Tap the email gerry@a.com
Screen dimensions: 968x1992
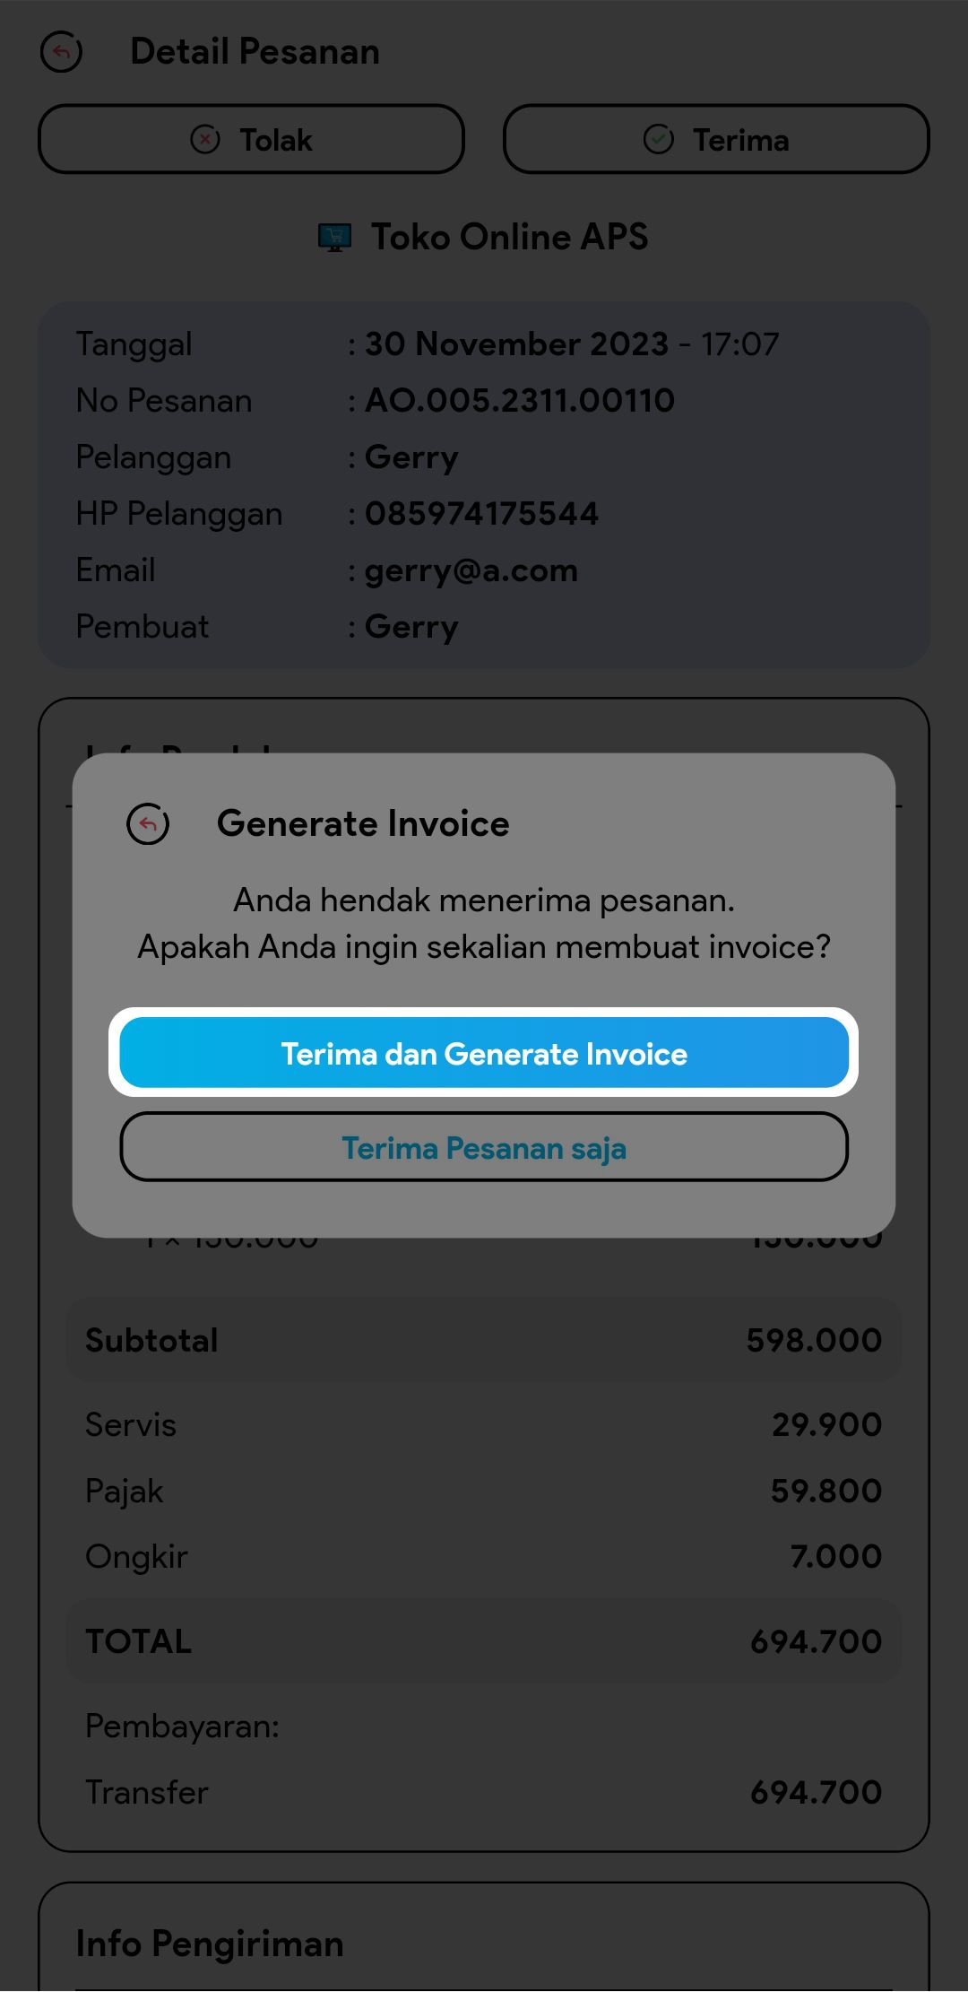click(471, 570)
